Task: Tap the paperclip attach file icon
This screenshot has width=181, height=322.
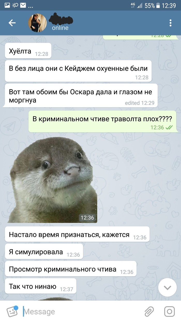Action: pos(149,311)
